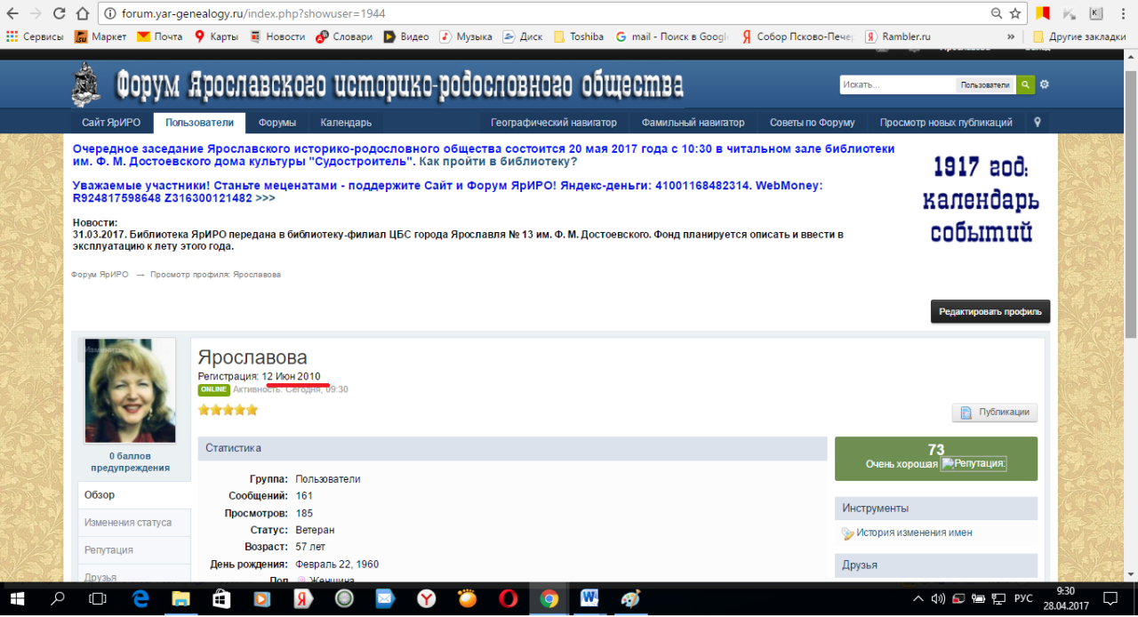Open File Explorer from taskbar

coord(180,598)
